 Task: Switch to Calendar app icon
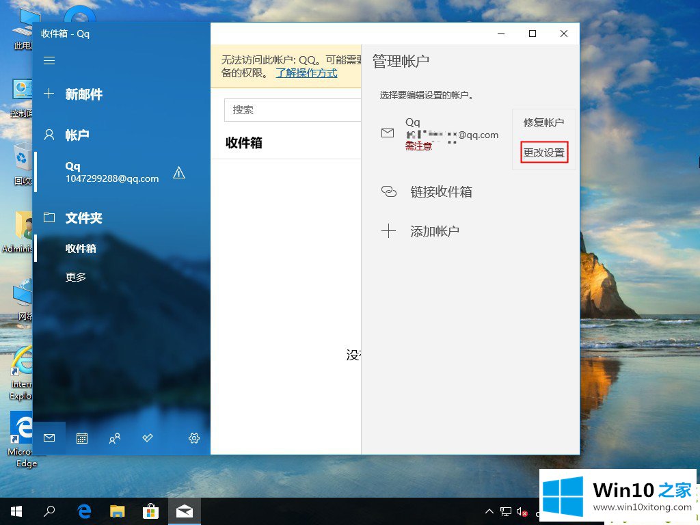[x=82, y=438]
